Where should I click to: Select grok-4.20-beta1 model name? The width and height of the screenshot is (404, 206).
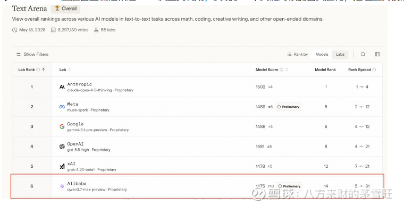coord(81,170)
